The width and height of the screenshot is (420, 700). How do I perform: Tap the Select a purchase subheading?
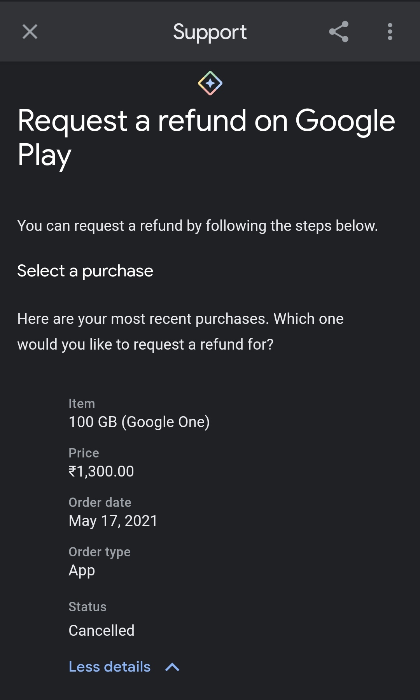[x=85, y=271]
